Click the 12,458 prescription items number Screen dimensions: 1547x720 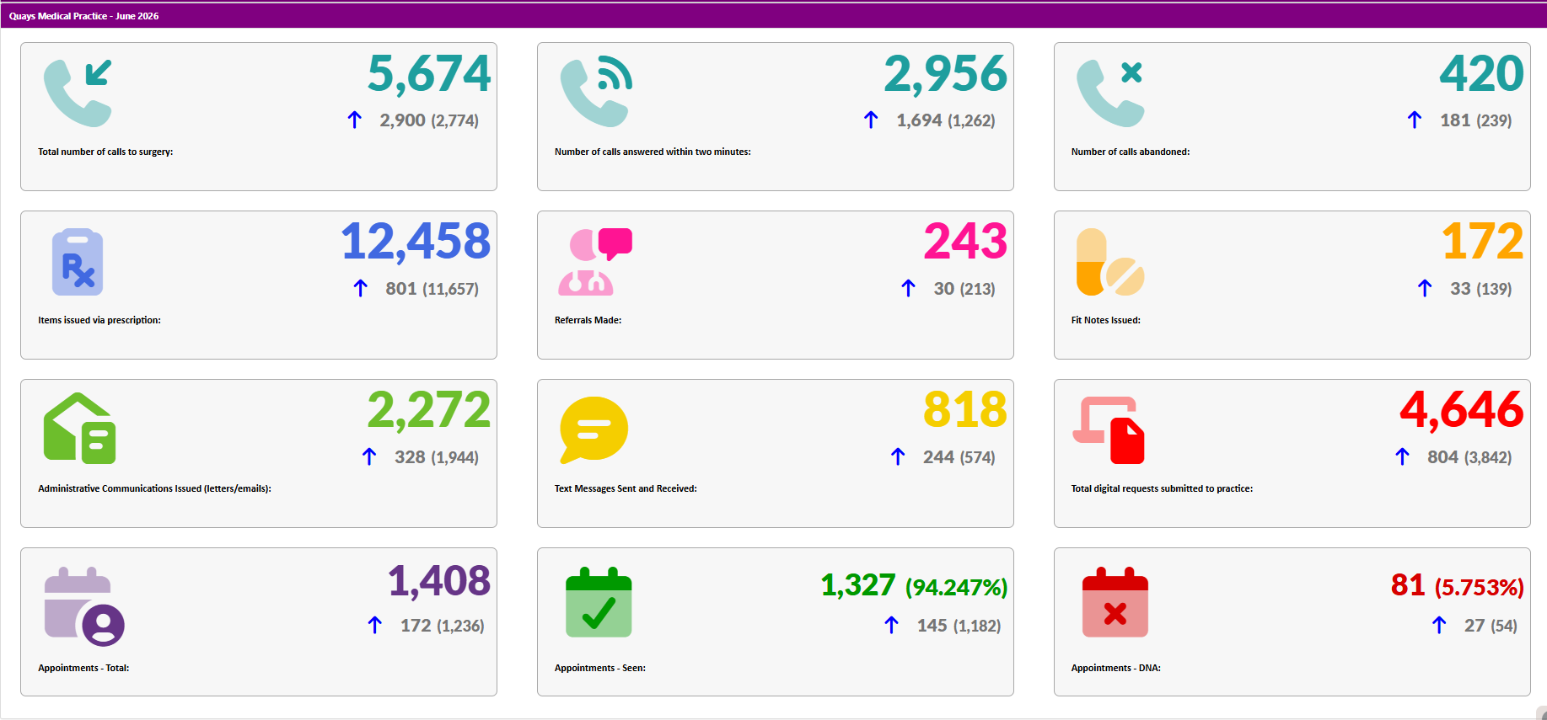416,242
